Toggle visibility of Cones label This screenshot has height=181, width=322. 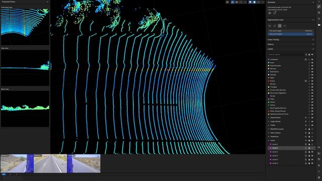312,81
